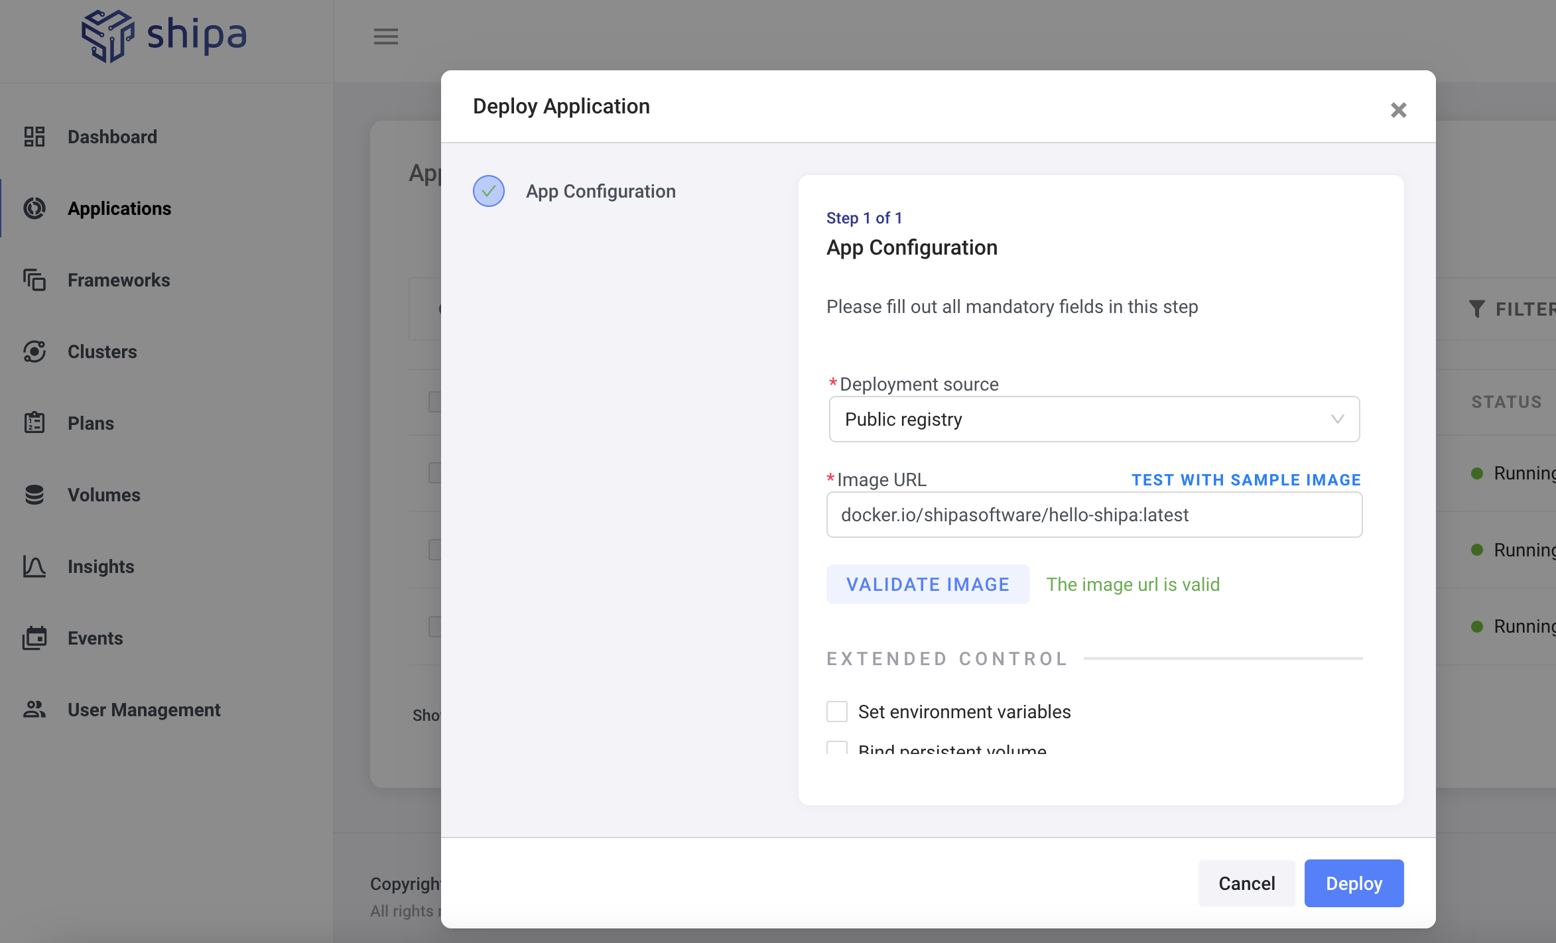Click the Test With Sample Image link
The width and height of the screenshot is (1556, 943).
1246,479
